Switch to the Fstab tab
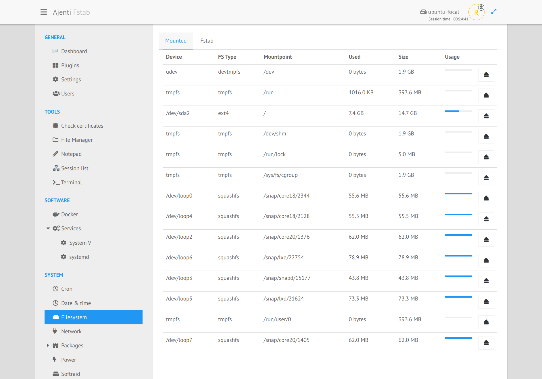 [x=207, y=41]
